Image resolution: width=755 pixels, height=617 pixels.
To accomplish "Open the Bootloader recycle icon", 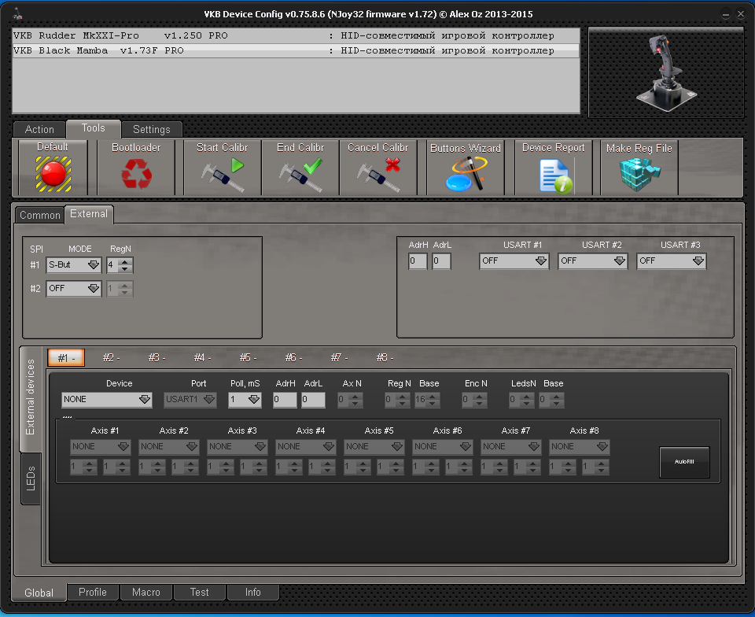I will point(136,174).
